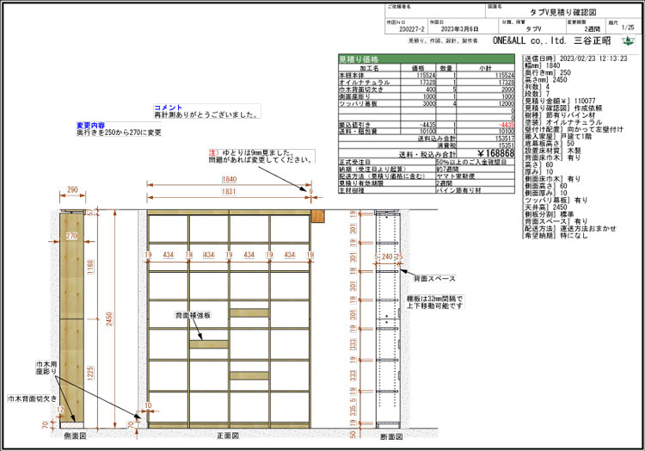This screenshot has height=451, width=645.
Task: Click the blue 変更内容 heading
Action: click(91, 126)
